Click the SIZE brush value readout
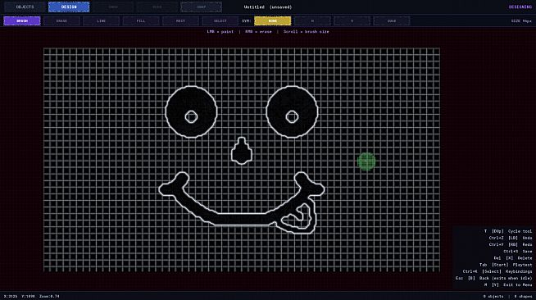This screenshot has width=536, height=300. click(521, 20)
